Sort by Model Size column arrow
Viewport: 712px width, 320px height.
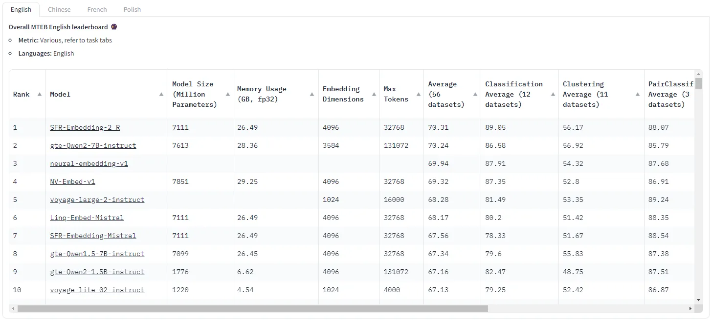(x=227, y=94)
